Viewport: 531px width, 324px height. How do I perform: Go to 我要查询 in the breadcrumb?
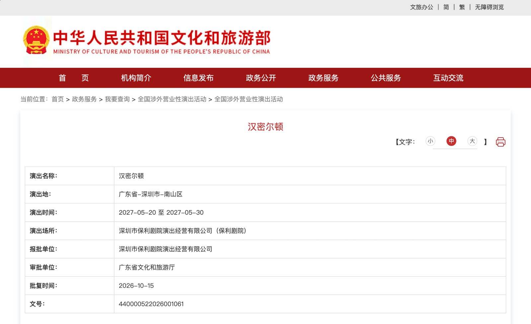pyautogui.click(x=117, y=99)
